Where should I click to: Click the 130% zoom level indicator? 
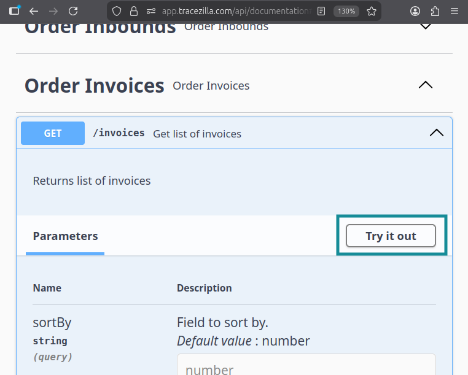[346, 11]
